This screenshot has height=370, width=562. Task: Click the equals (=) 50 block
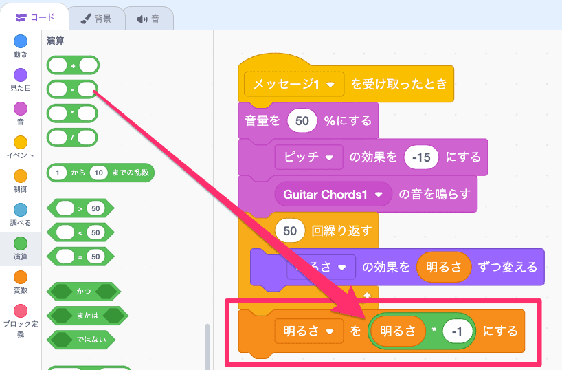[x=80, y=257]
